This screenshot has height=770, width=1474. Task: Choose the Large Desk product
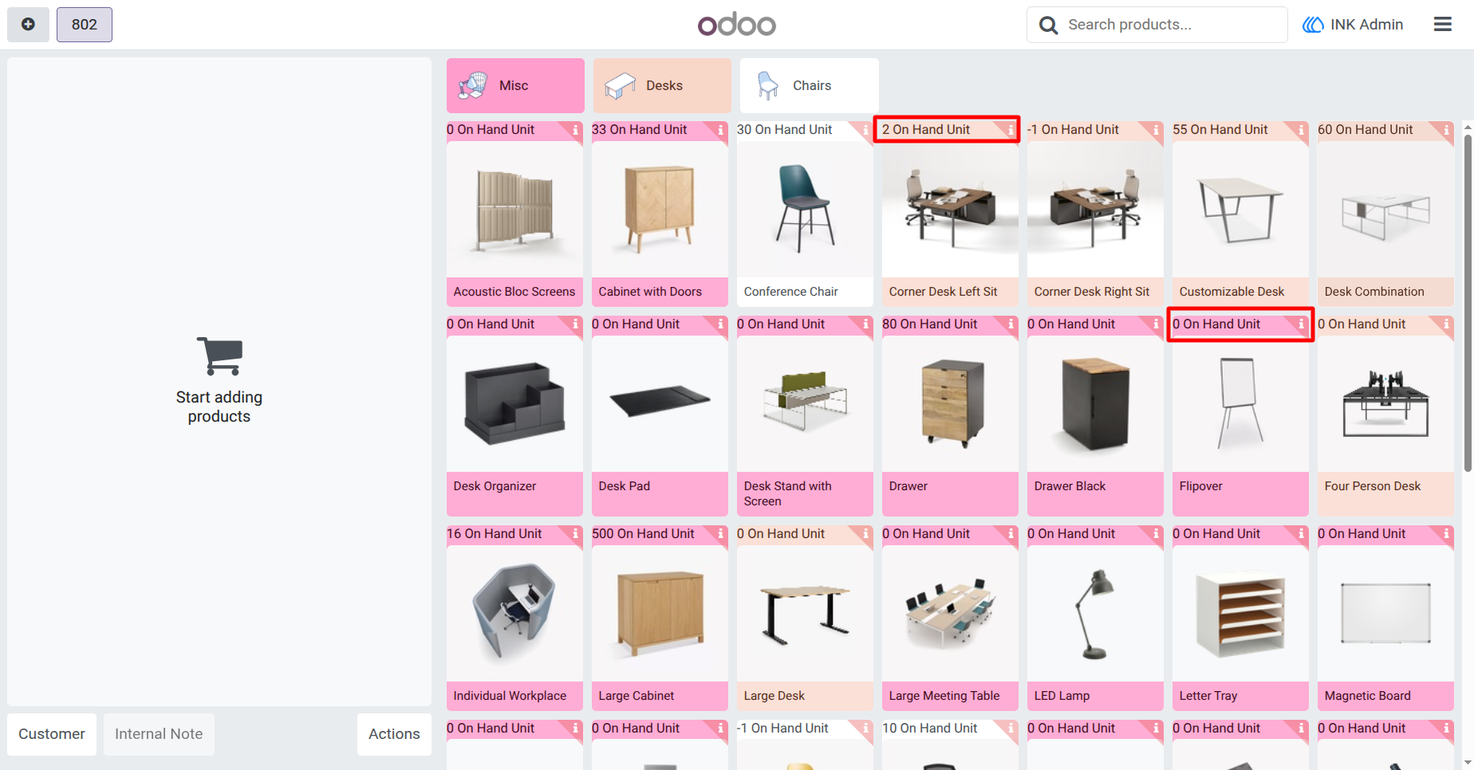pyautogui.click(x=805, y=618)
